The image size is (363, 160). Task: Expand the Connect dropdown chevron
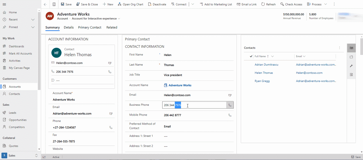click(193, 4)
